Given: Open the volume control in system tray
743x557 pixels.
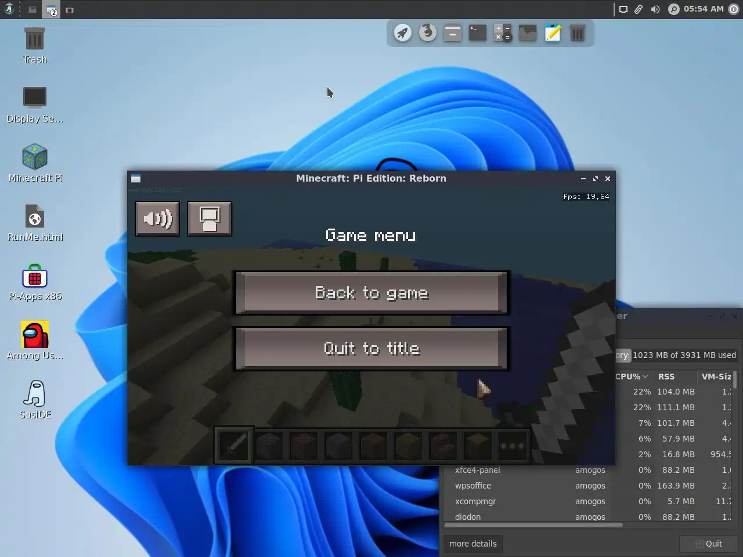Looking at the screenshot, I should pos(655,9).
